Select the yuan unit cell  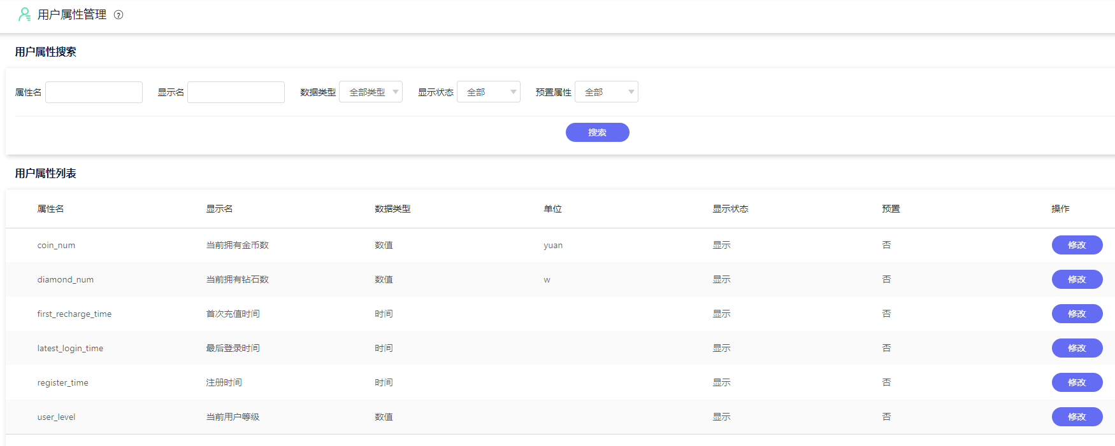553,245
